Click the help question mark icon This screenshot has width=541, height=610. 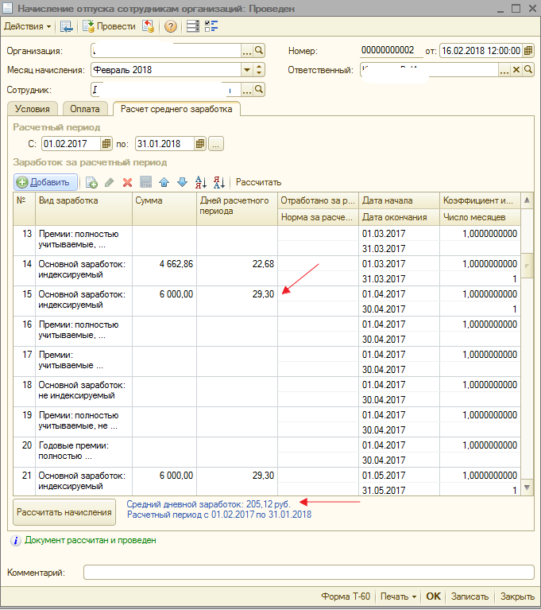click(170, 26)
